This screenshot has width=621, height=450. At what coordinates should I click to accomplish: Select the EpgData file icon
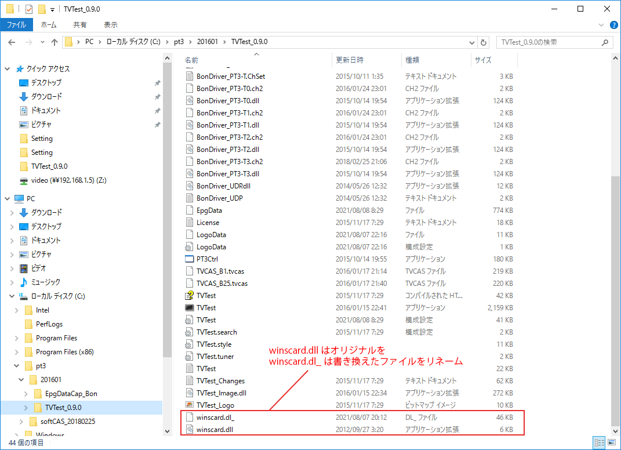[189, 211]
